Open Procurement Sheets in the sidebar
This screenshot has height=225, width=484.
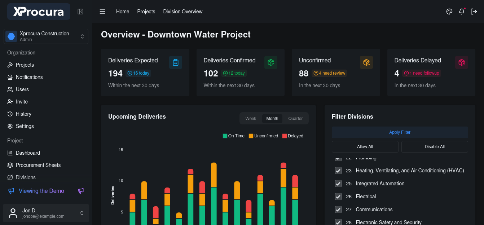[38, 165]
